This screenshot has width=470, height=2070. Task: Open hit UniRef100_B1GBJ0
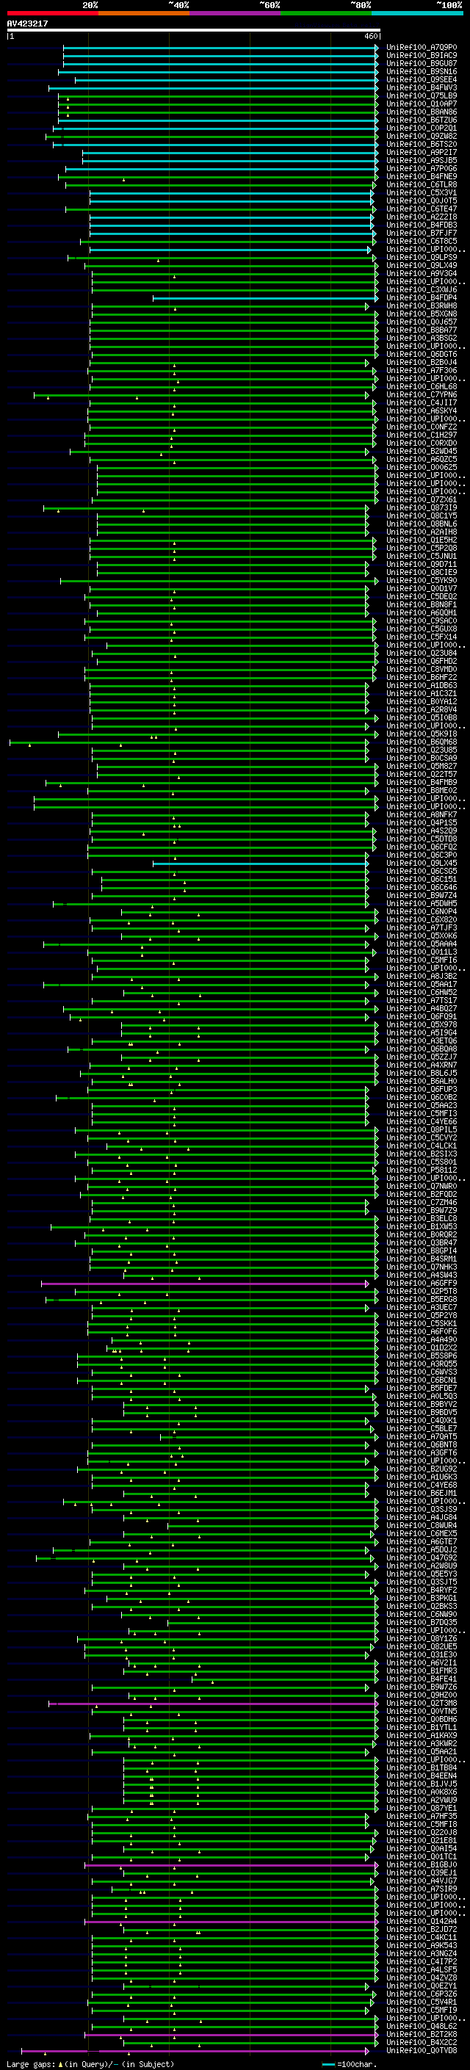click(421, 1865)
